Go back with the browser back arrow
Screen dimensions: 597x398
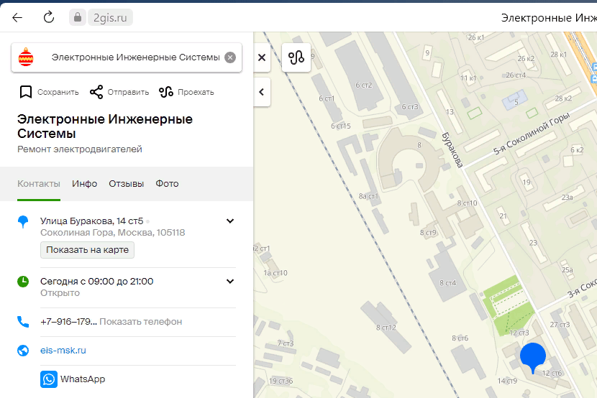(x=17, y=17)
